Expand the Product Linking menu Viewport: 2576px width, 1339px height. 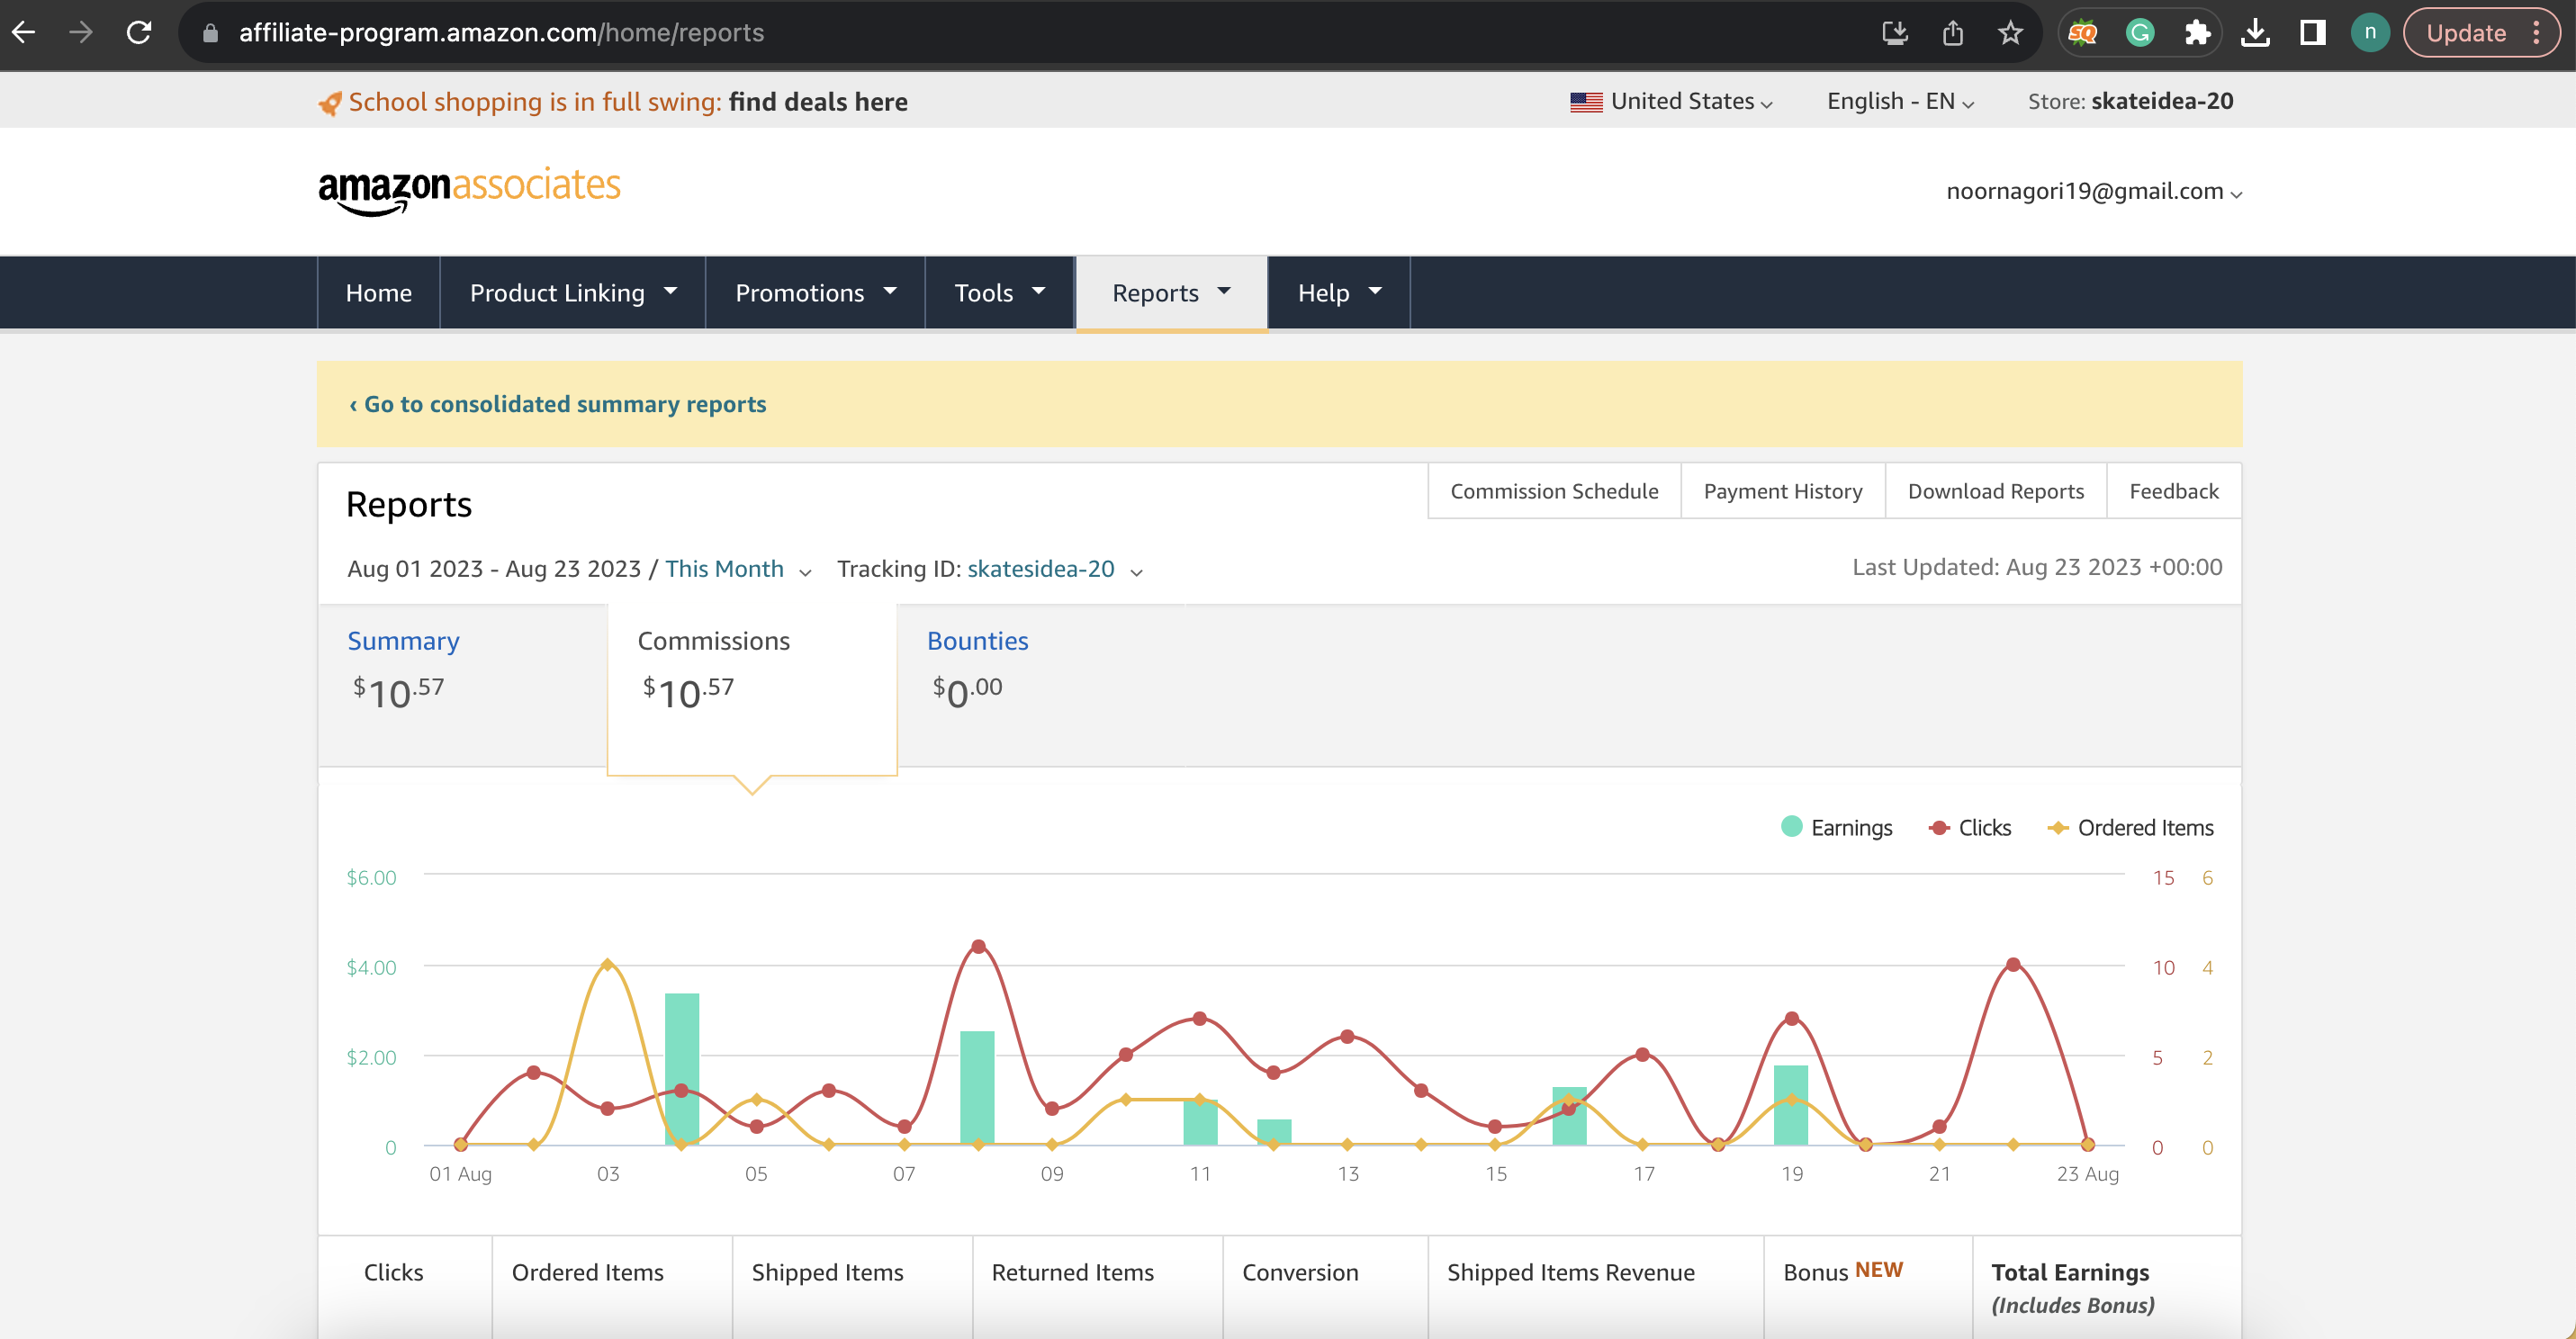pos(573,293)
